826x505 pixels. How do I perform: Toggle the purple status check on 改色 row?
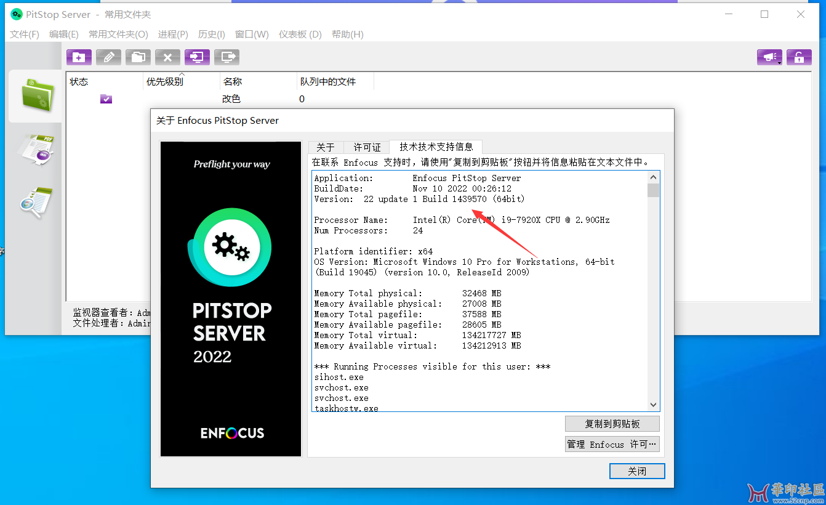[x=106, y=99]
